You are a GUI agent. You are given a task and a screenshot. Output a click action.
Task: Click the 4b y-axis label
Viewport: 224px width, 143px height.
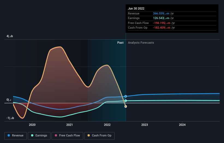10,36
